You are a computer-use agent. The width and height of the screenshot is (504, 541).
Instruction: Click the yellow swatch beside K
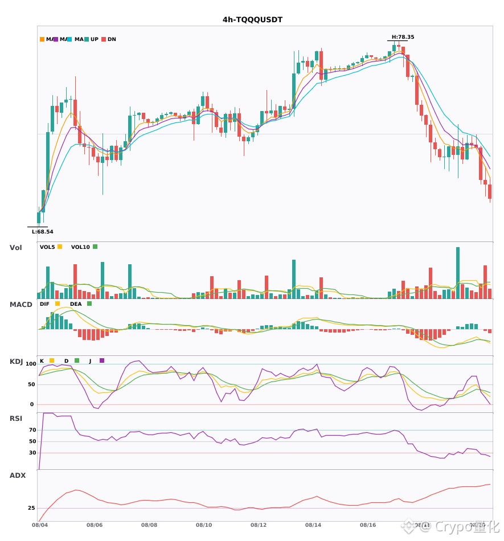click(52, 360)
